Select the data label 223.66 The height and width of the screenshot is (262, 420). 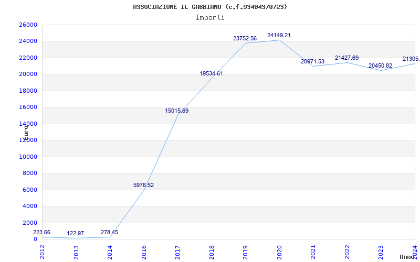click(x=42, y=232)
